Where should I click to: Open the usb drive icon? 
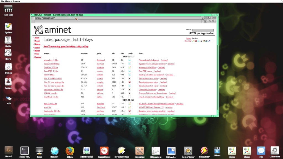[9, 100]
